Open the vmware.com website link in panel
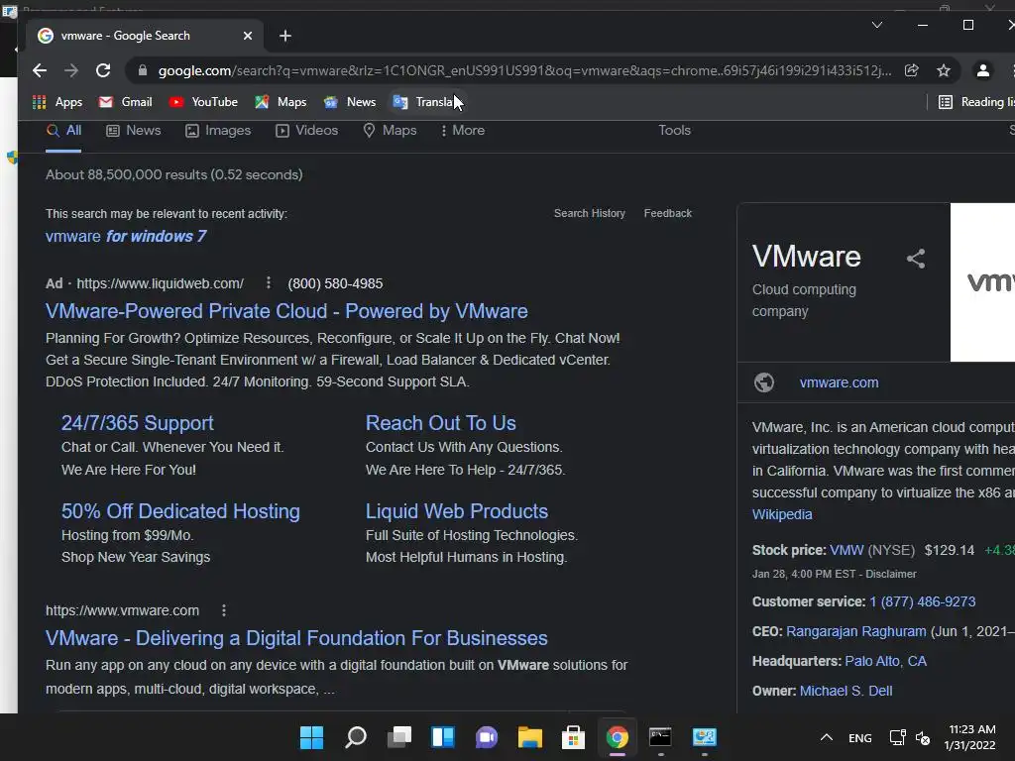Screen dimensions: 1015x761 (x=839, y=382)
